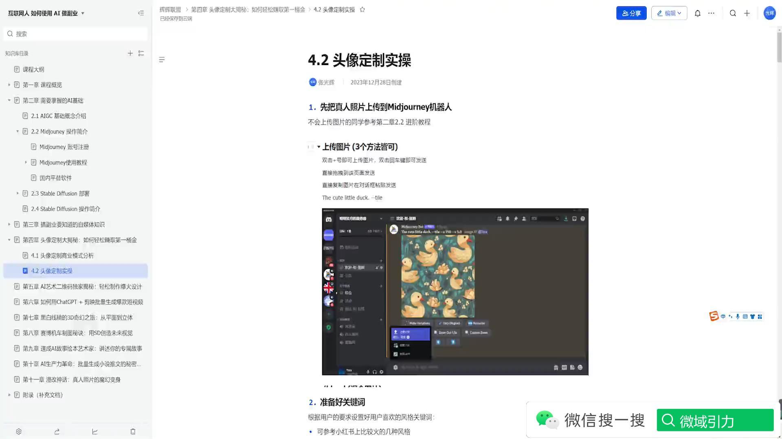Click text The cute little duck. --tile
The image size is (782, 439).
point(352,198)
